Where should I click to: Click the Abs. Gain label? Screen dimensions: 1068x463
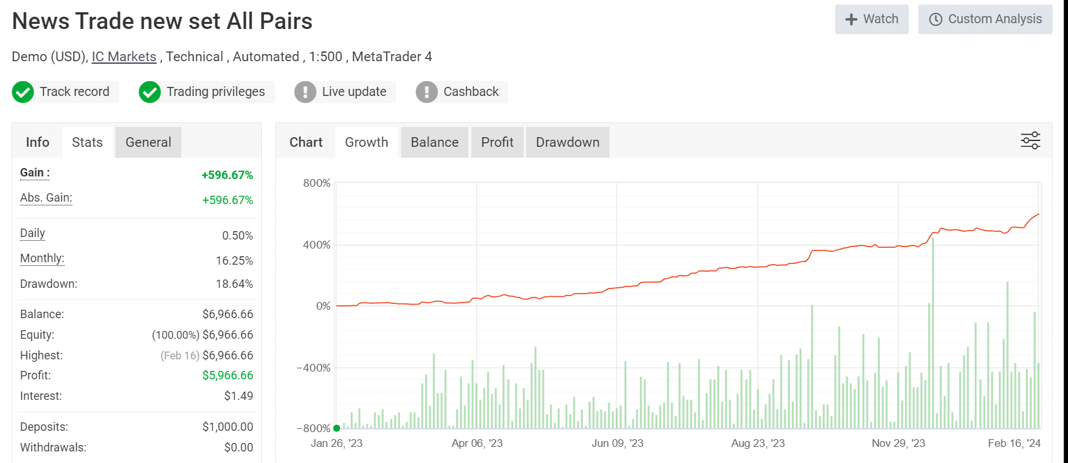point(46,198)
